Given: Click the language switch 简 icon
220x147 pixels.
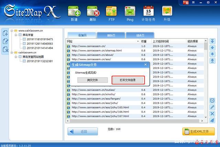Looking at the screenshot, I should pyautogui.click(x=186, y=2).
